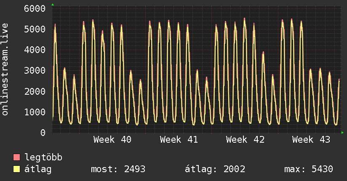Select the 3000 y-axis tick label

(35, 70)
